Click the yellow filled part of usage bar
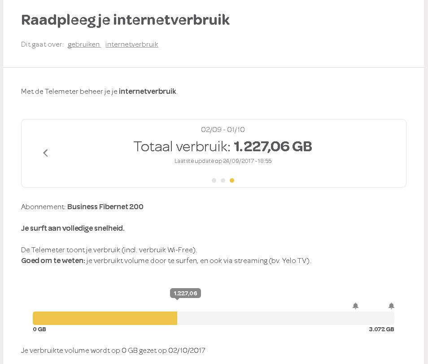Image resolution: width=428 pixels, height=364 pixels. [x=105, y=318]
